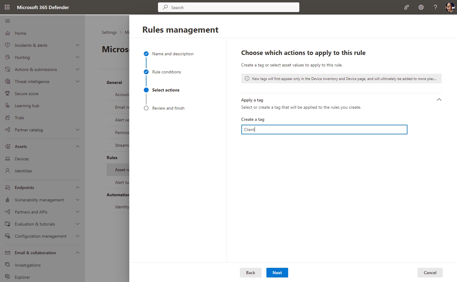The image size is (457, 282).
Task: Select the Secure score shield icon
Action: pos(8,93)
